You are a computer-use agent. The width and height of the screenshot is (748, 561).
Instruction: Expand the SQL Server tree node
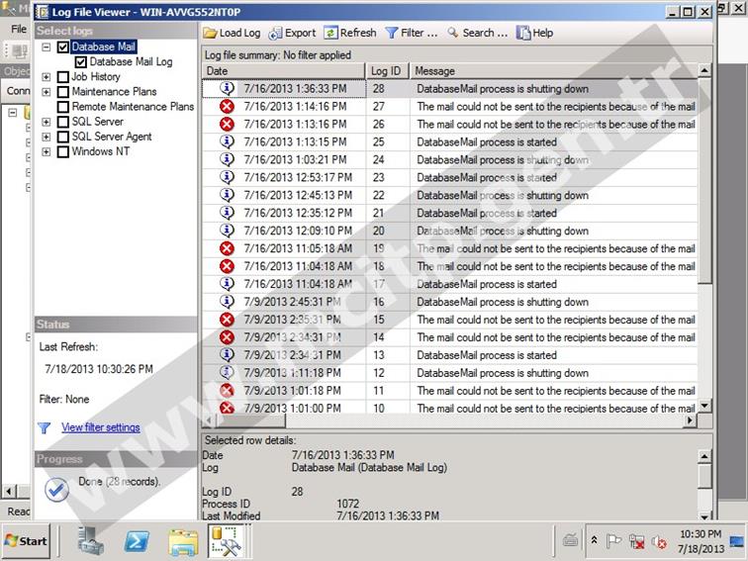47,122
